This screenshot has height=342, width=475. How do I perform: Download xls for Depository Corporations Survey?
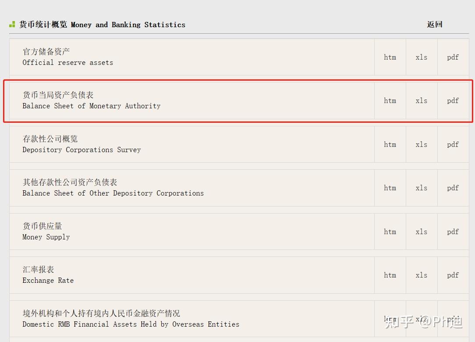422,144
